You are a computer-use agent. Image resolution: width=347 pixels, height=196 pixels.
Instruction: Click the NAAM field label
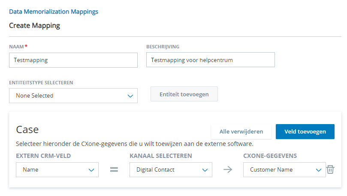coord(16,47)
